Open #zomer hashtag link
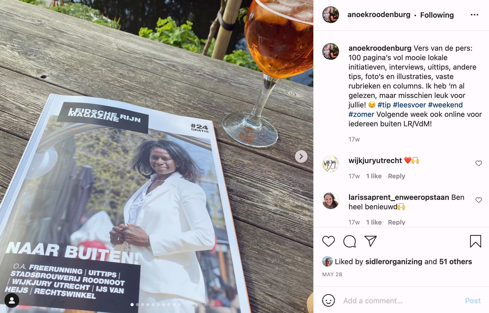Screen dimensions: 489x313 pyautogui.click(x=361, y=114)
